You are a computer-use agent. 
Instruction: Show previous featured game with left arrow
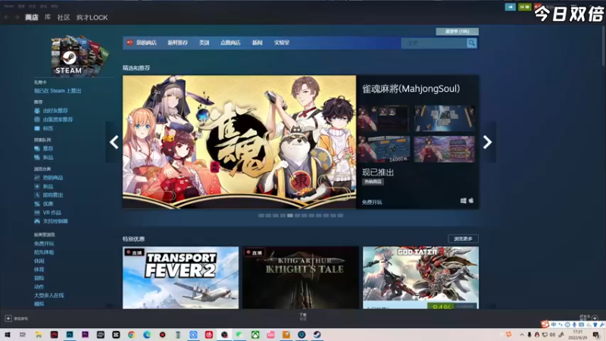point(114,142)
